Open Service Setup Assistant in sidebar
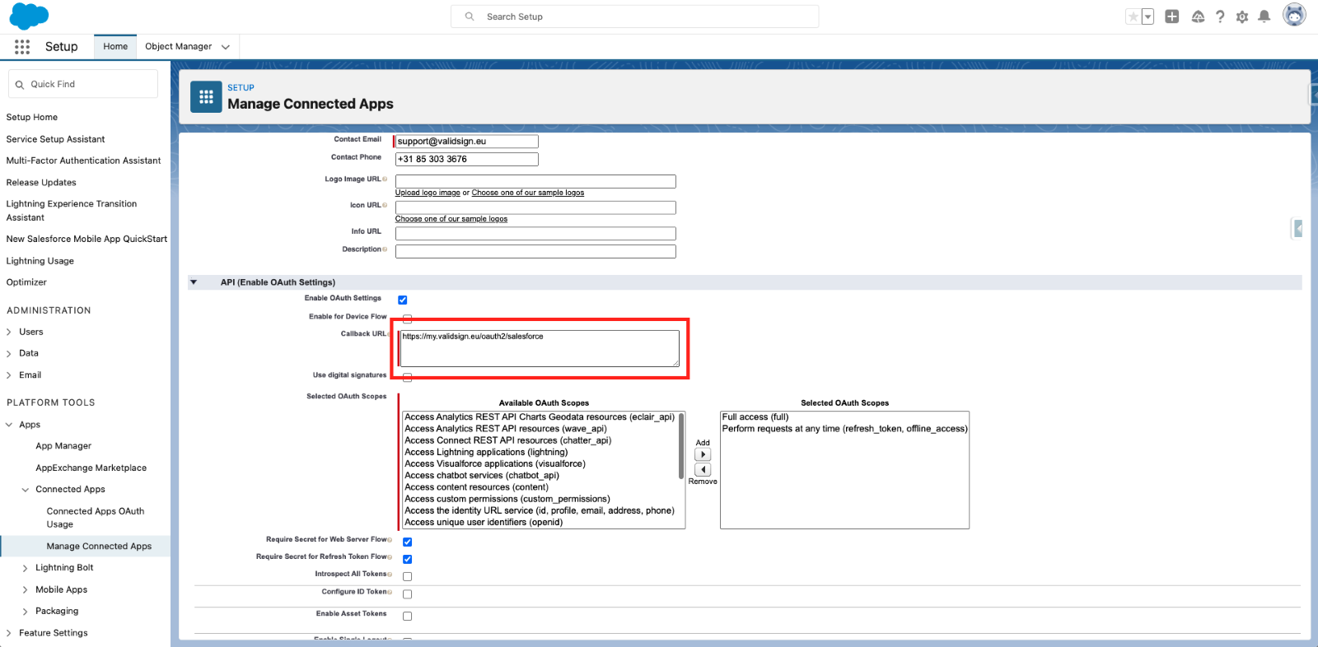This screenshot has height=647, width=1318. click(55, 139)
